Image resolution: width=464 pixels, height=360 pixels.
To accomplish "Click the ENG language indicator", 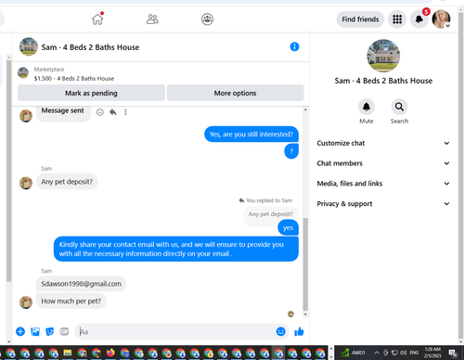I will coord(414,353).
